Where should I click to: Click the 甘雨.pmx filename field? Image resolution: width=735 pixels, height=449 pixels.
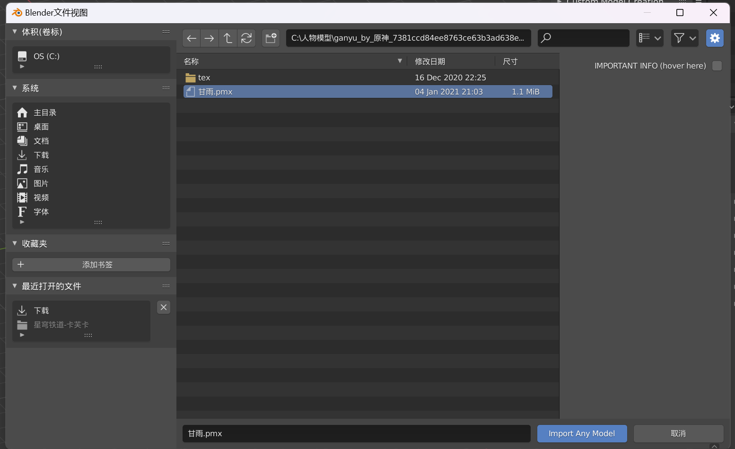coord(356,433)
